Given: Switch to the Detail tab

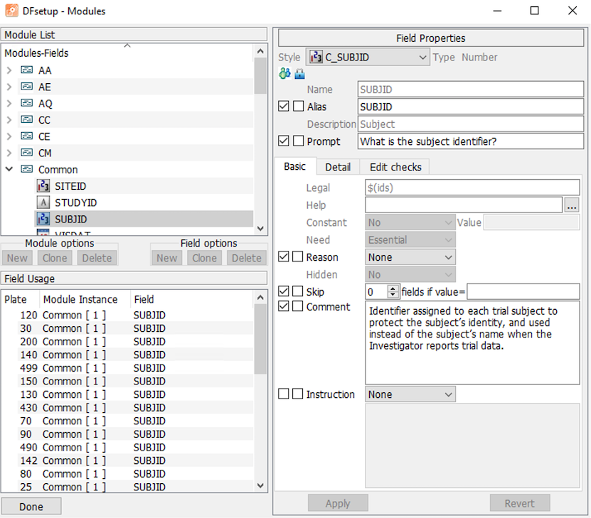Looking at the screenshot, I should [338, 167].
